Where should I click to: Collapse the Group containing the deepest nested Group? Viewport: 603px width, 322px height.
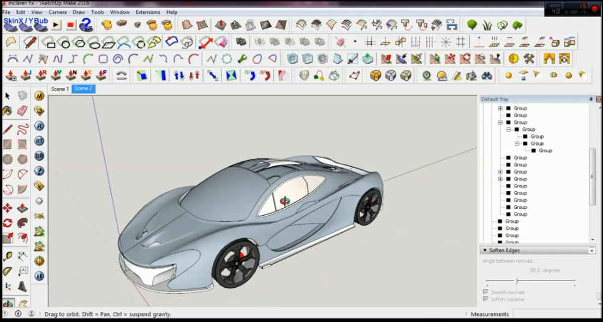click(x=517, y=144)
